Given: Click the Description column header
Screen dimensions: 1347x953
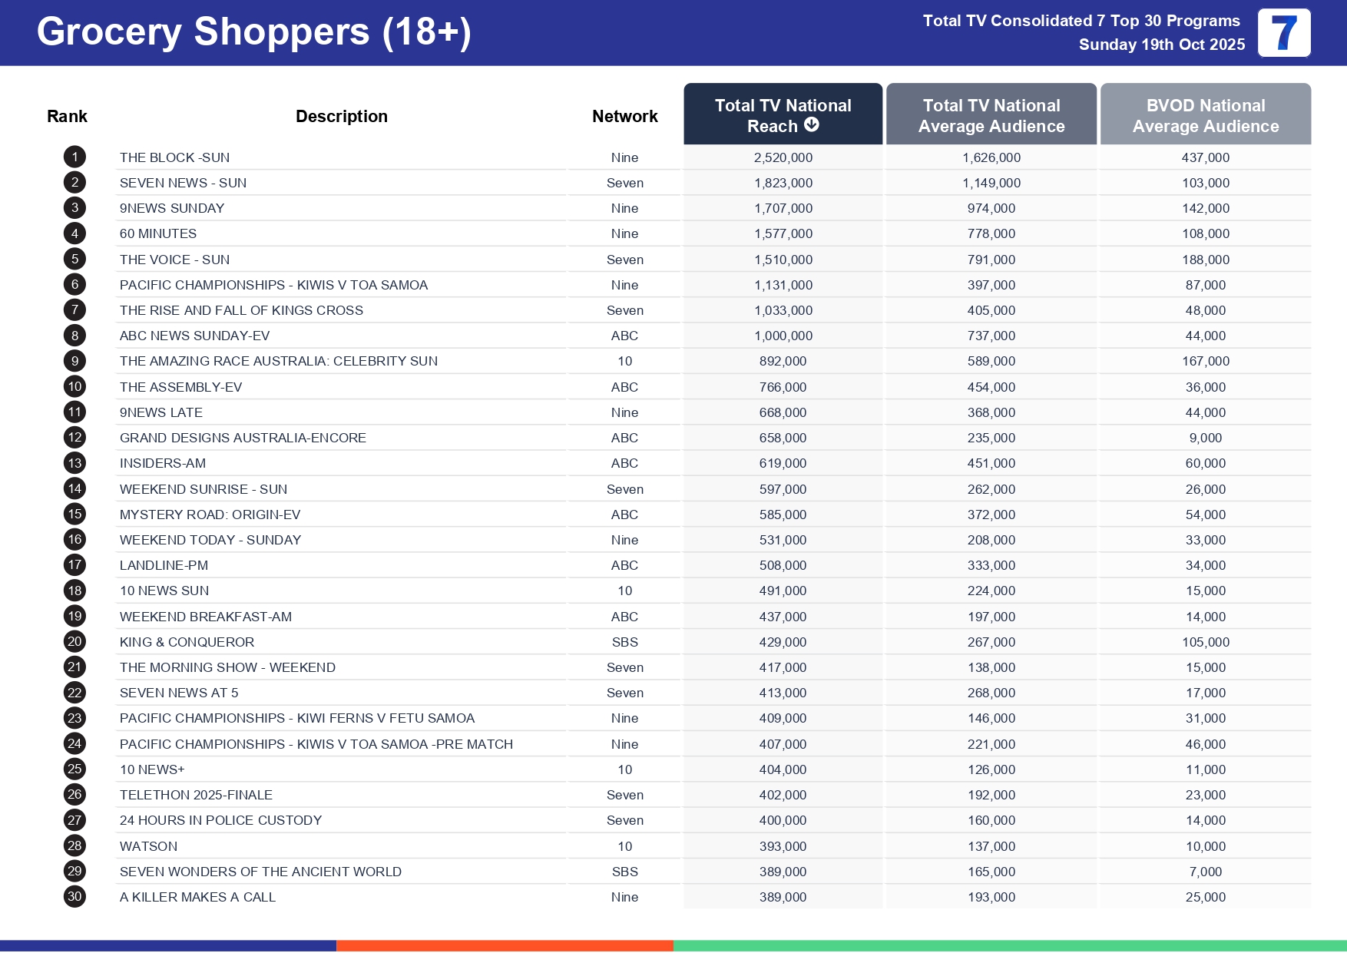Looking at the screenshot, I should (x=341, y=116).
